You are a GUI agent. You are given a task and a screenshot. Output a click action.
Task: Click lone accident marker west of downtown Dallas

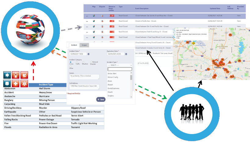(208, 69)
